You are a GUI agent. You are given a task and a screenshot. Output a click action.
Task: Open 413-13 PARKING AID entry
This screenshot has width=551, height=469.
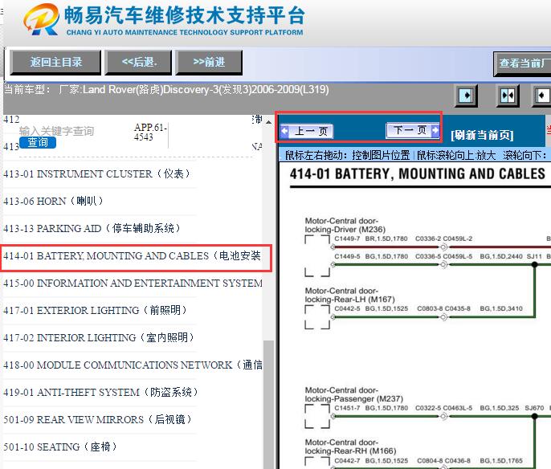92,228
